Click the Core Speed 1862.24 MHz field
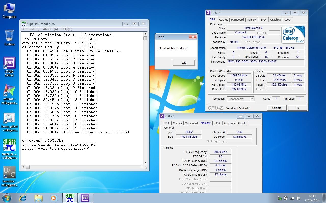Screen dimensions: 326x203 click(x=239, y=76)
